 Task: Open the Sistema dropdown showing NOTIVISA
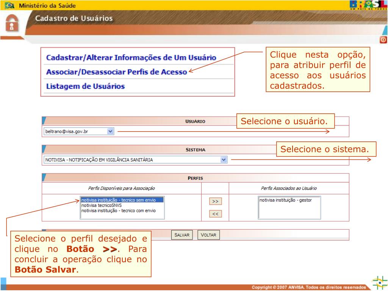[x=136, y=160]
